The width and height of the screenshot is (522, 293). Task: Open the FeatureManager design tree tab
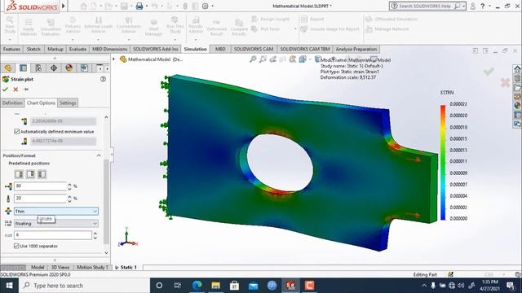pyautogui.click(x=8, y=68)
